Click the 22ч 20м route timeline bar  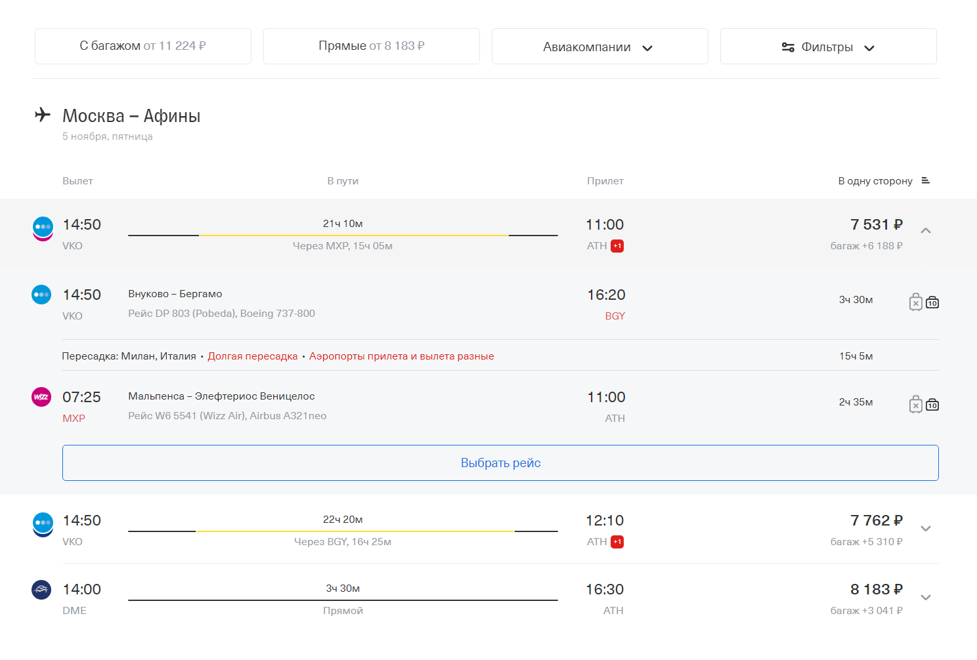click(343, 531)
